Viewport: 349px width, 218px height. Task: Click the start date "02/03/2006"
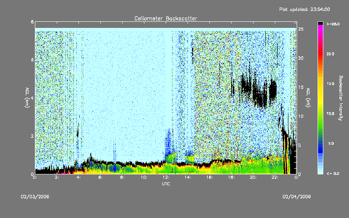pos(35,197)
